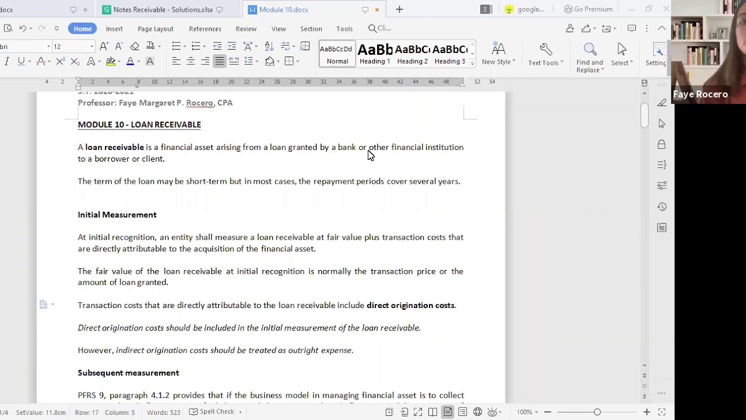This screenshot has height=420, width=746.
Task: Toggle character shading A button
Action: 150,62
